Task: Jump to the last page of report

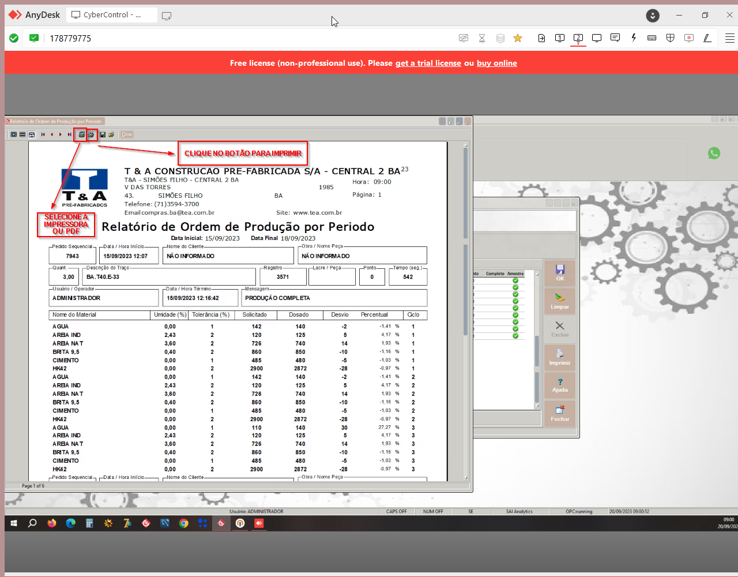Action: pos(69,134)
